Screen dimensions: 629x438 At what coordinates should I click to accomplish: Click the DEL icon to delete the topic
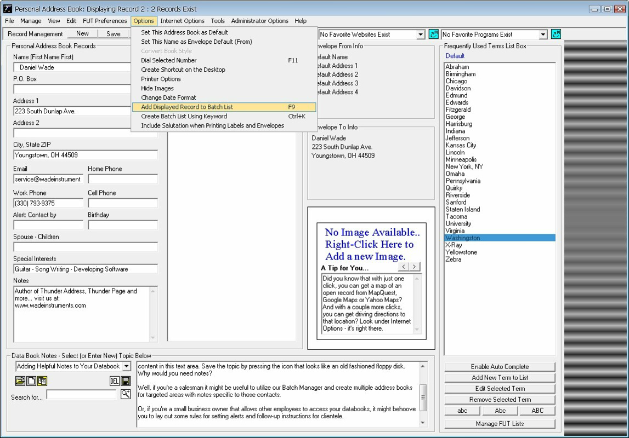114,381
